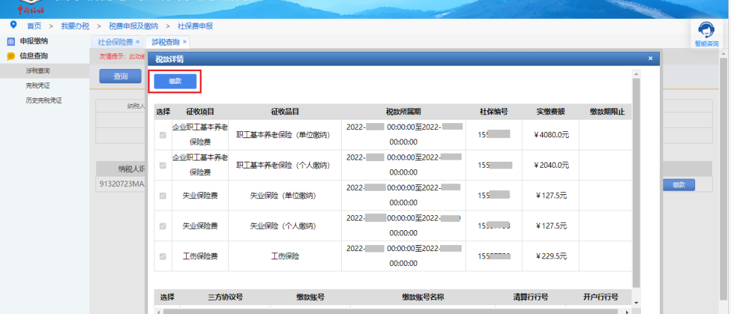Click the ¥2040.0元 amount cell
This screenshot has width=731, height=314.
[550, 165]
